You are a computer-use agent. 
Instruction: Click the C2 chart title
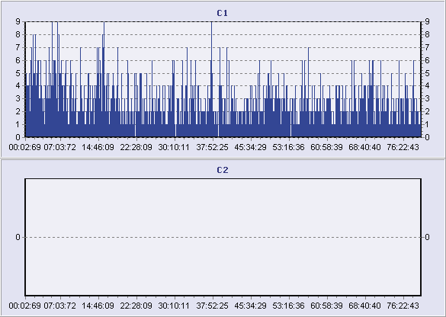coord(222,170)
